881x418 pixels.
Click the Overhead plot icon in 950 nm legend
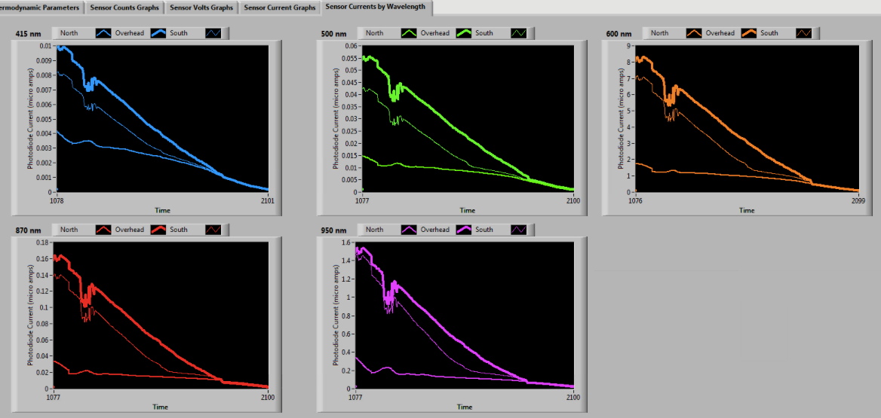[x=464, y=230]
